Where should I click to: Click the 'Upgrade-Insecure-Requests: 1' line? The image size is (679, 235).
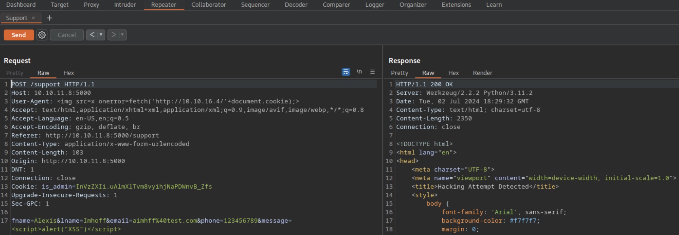tap(64, 195)
